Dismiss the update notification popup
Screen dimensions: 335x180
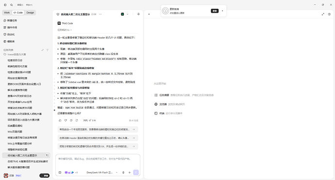pos(222,11)
